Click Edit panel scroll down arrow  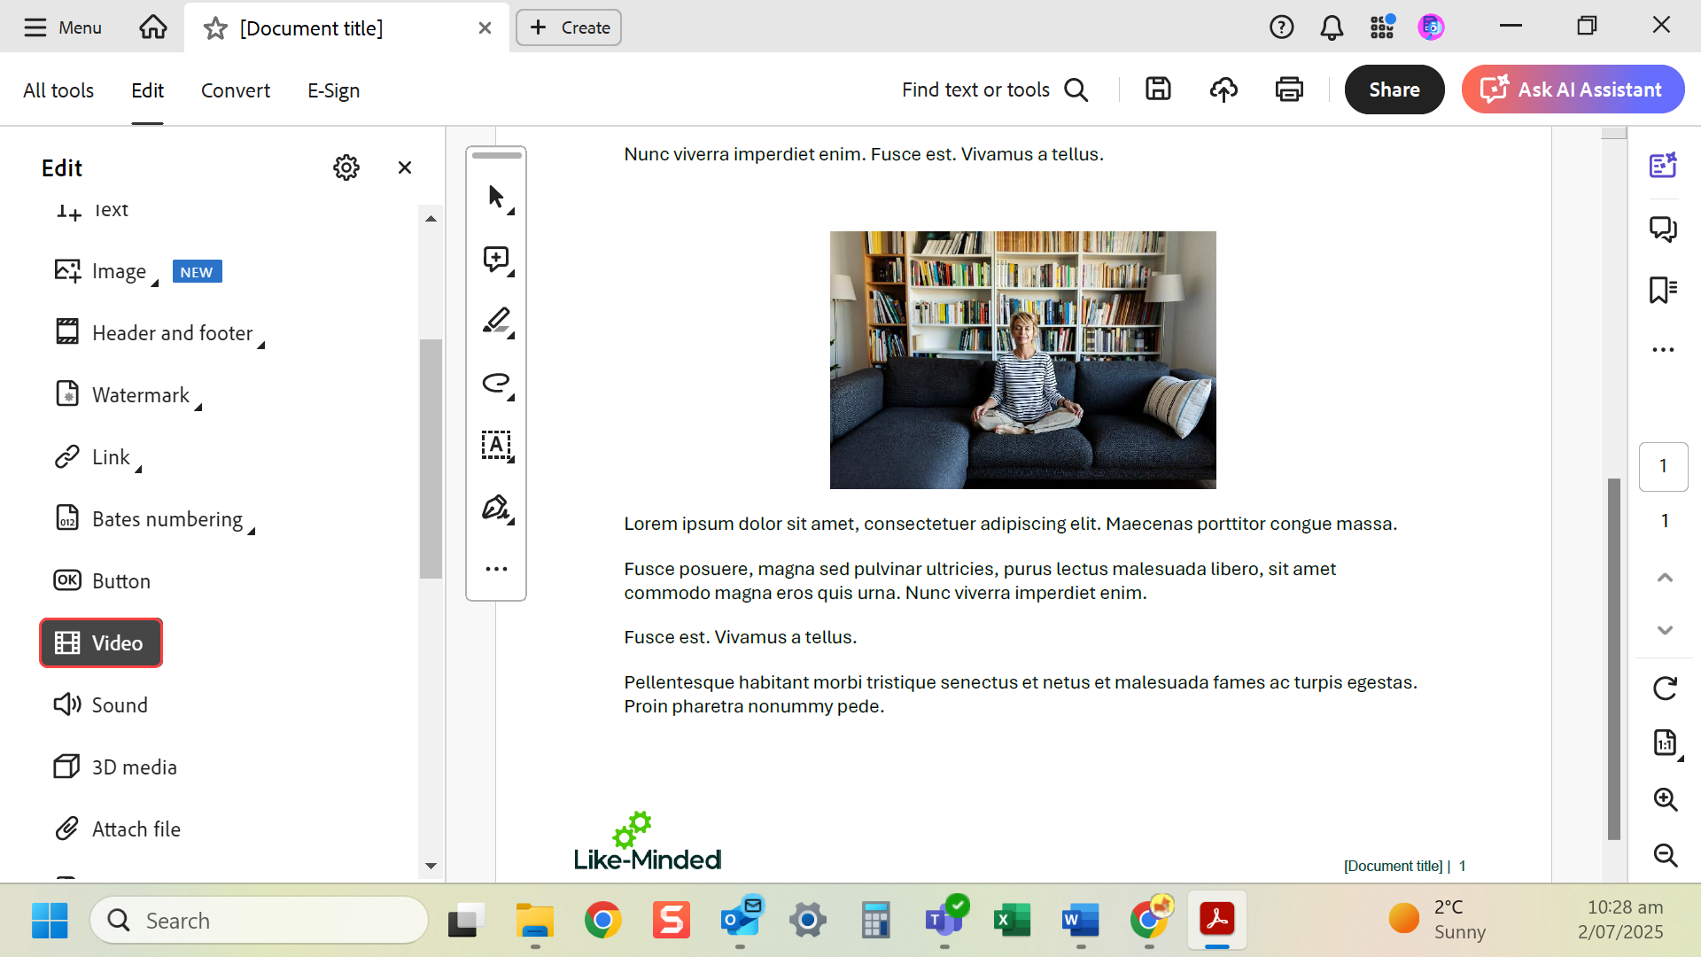coord(431,866)
